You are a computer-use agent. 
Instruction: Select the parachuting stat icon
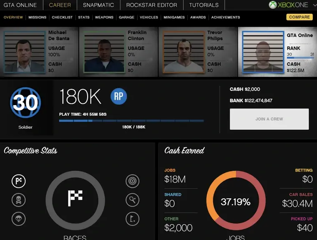coord(19,218)
